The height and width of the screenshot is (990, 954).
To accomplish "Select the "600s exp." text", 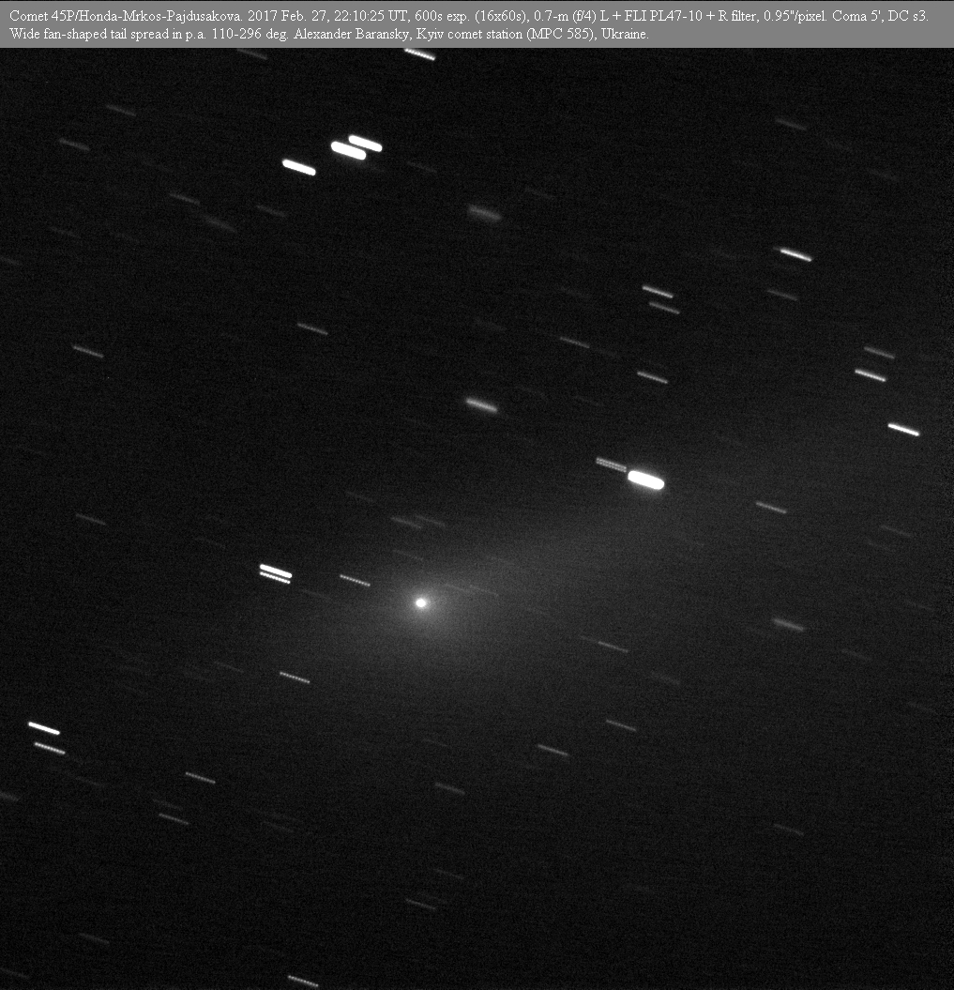I will 442,16.
